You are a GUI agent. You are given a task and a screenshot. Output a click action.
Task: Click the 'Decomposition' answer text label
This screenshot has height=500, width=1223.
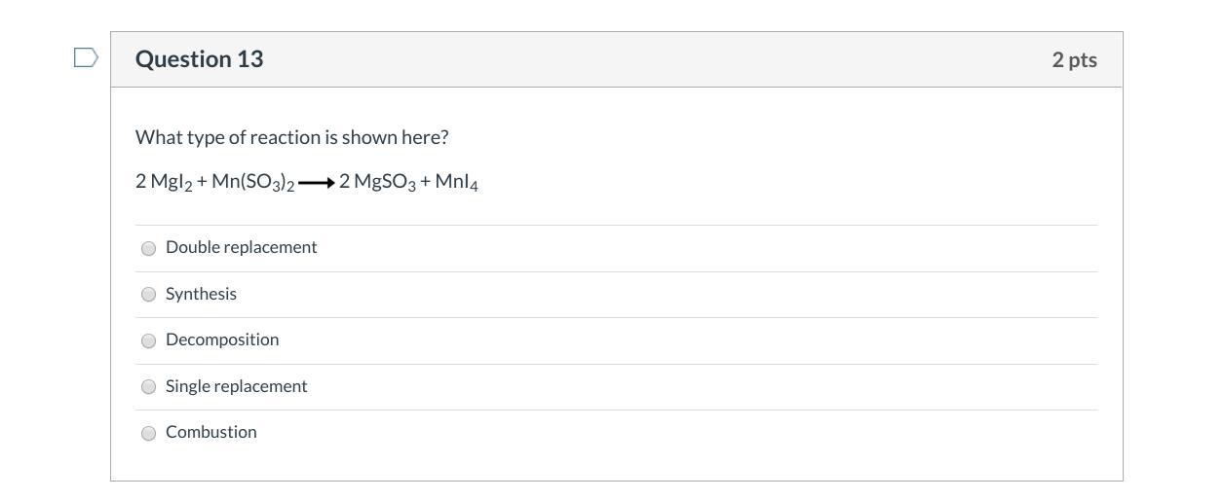point(222,339)
